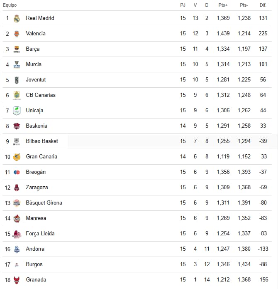Click the Breogán team logo

(17, 172)
